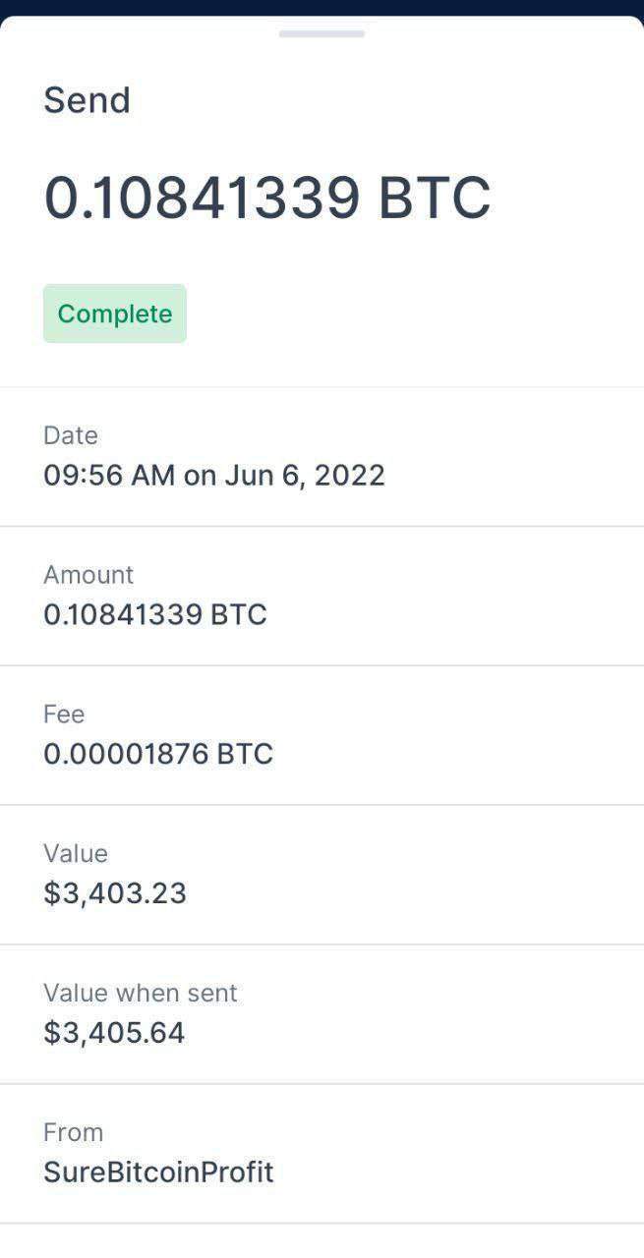Screen dimensions: 644x1258
Task: Click the Send heading
Action: tap(87, 100)
